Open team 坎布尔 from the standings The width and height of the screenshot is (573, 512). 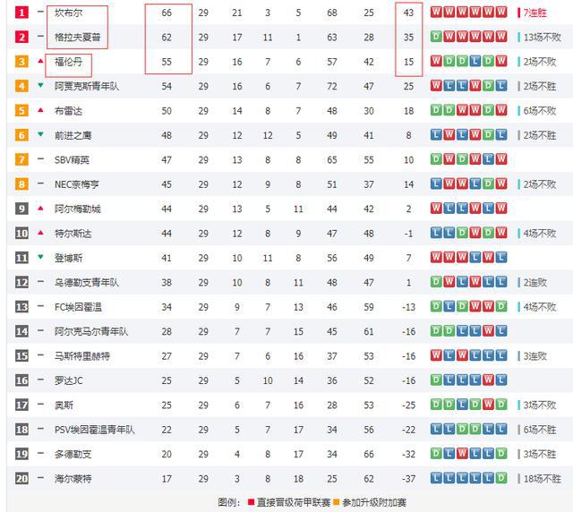(x=68, y=13)
